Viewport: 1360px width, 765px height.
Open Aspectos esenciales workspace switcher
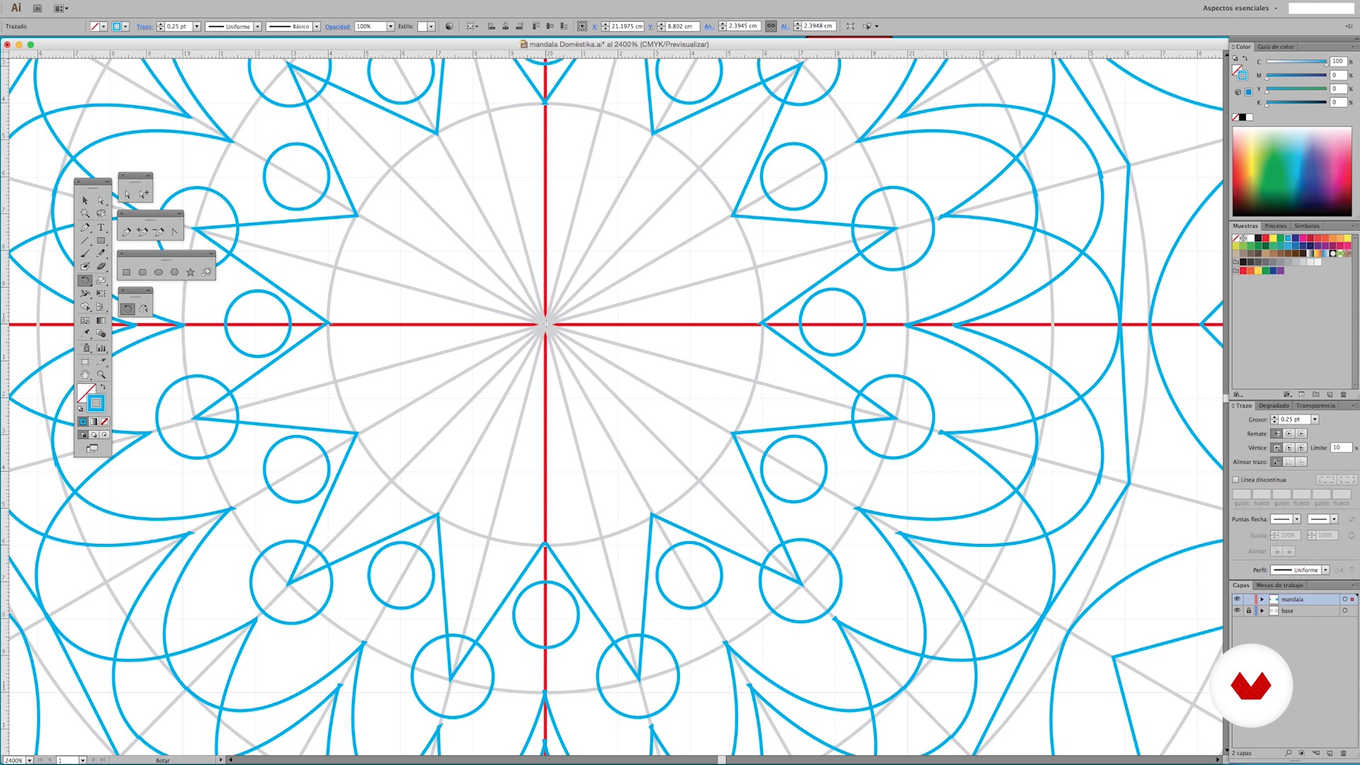(1240, 8)
